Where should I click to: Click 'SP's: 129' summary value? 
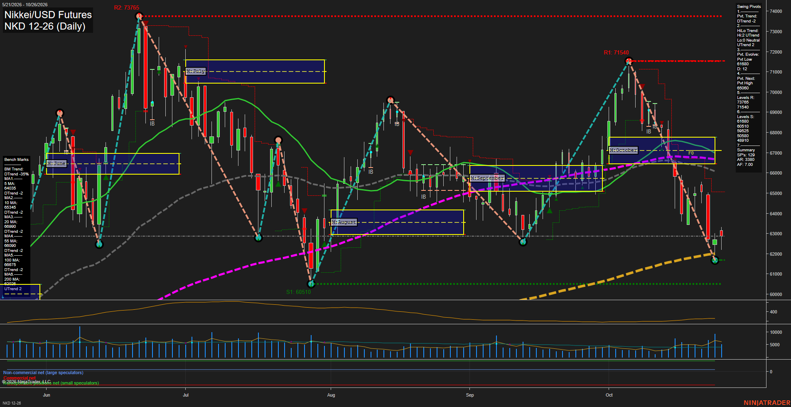click(746, 155)
